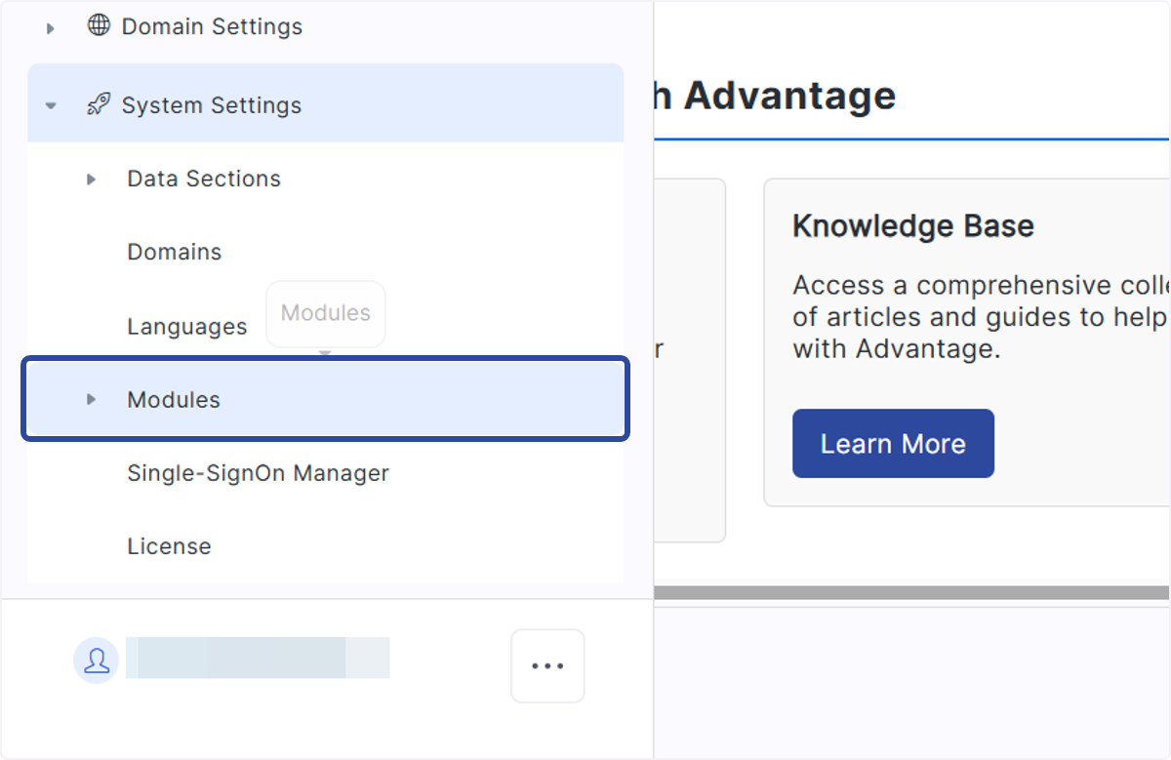Click the System Settings rocket icon
Viewport: 1171px width, 760px height.
click(99, 104)
